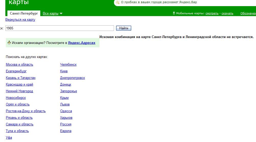Click the organization icon beside Искали организацию
Screen dimensions: 256x142
[9, 43]
